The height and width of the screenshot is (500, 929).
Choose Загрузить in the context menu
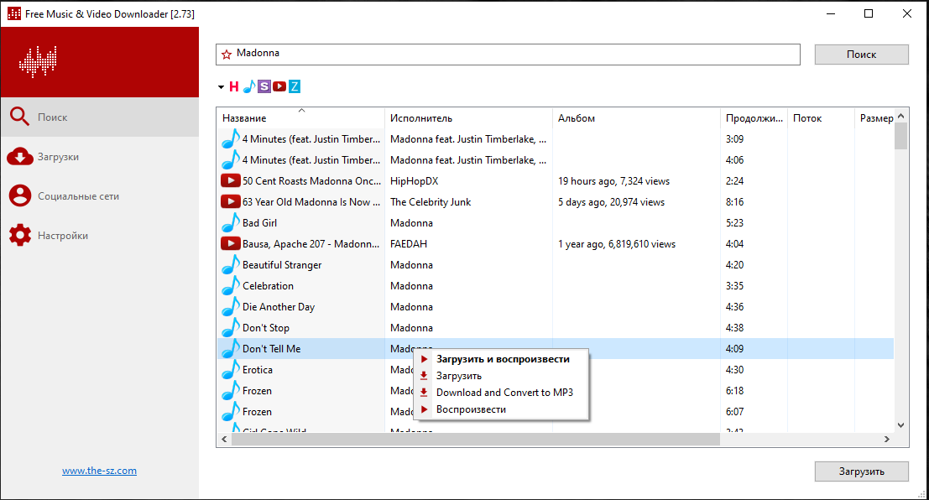coord(501,376)
